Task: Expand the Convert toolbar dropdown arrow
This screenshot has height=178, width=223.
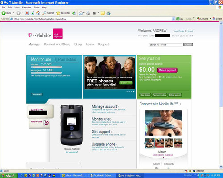Action: coord(211,19)
